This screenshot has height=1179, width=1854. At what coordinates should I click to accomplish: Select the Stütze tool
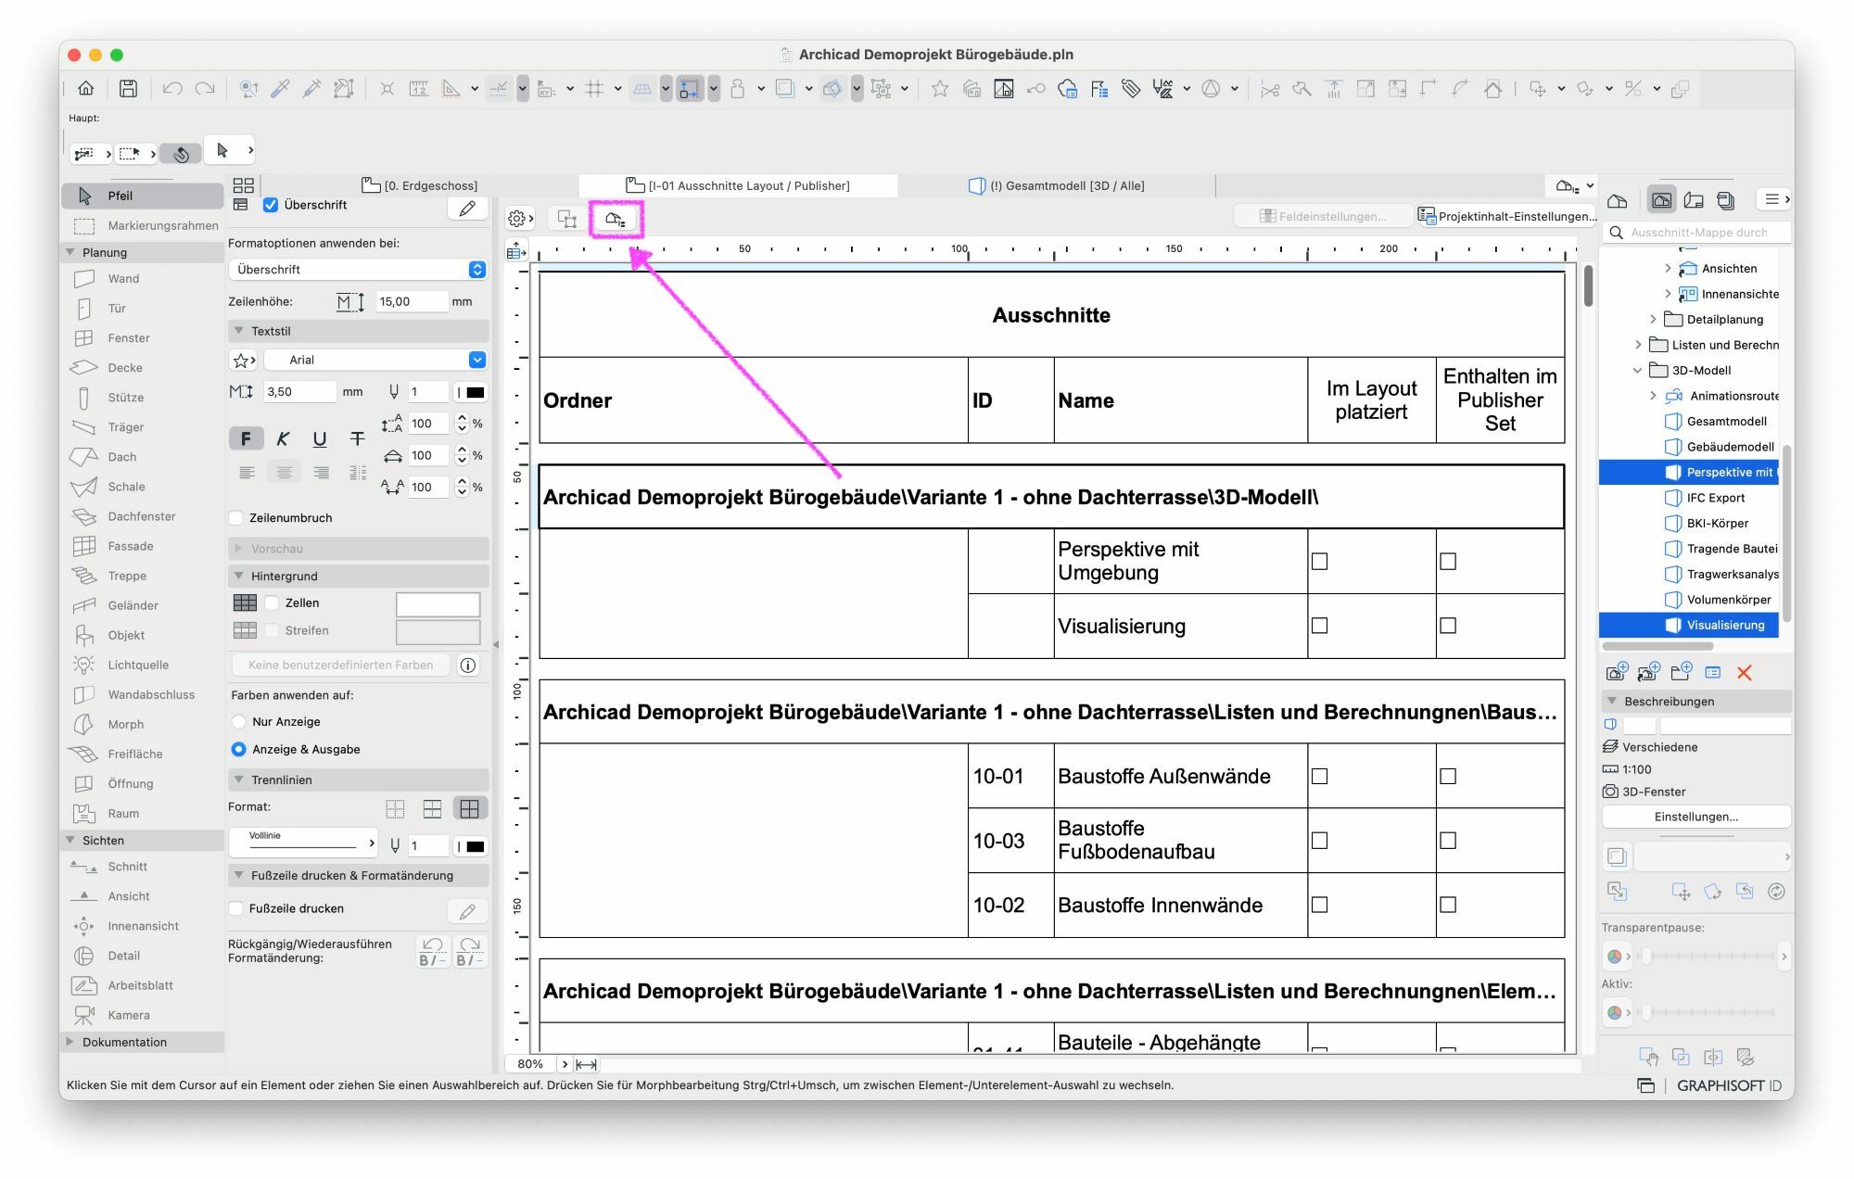(x=125, y=398)
